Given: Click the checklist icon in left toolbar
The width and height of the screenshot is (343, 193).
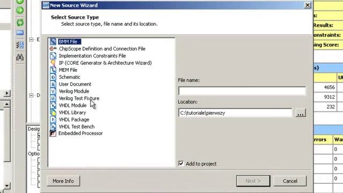Looking at the screenshot, I should click(20, 45).
